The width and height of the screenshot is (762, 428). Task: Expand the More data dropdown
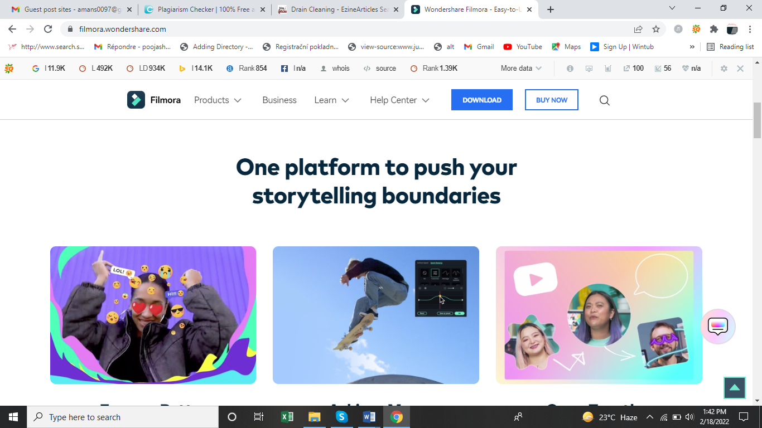[521, 69]
